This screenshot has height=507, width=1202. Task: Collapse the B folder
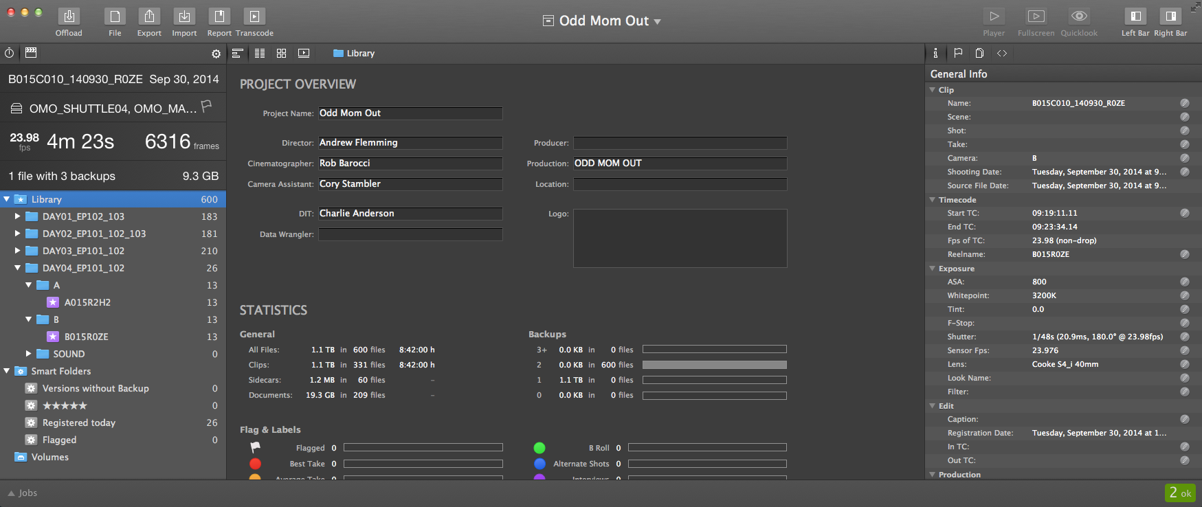[x=28, y=319]
